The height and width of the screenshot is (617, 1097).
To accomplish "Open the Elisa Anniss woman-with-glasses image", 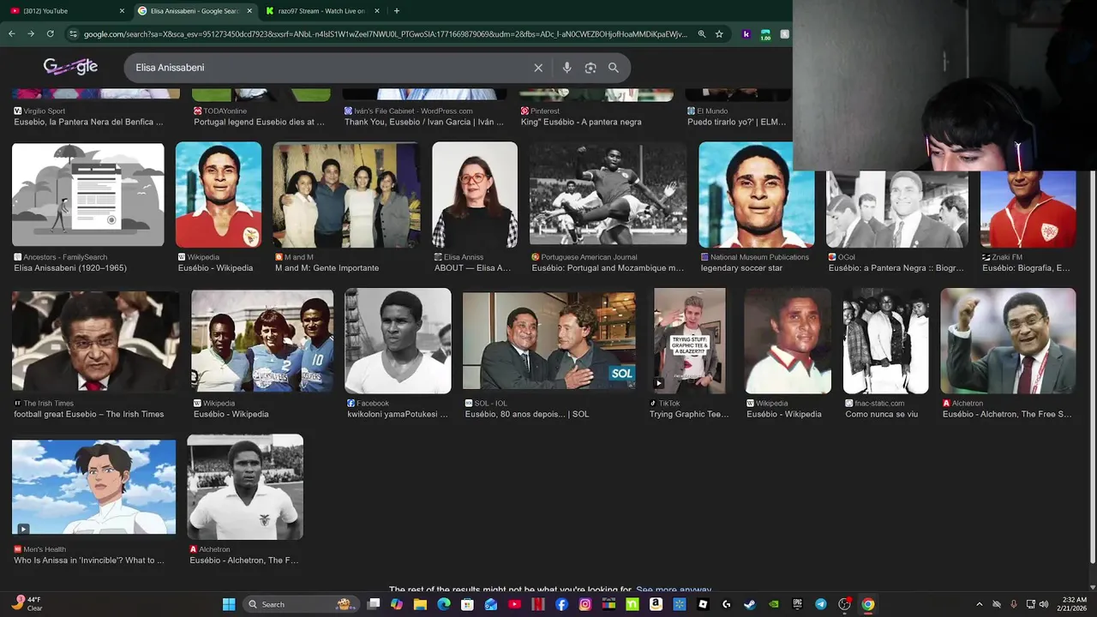I will tap(475, 195).
